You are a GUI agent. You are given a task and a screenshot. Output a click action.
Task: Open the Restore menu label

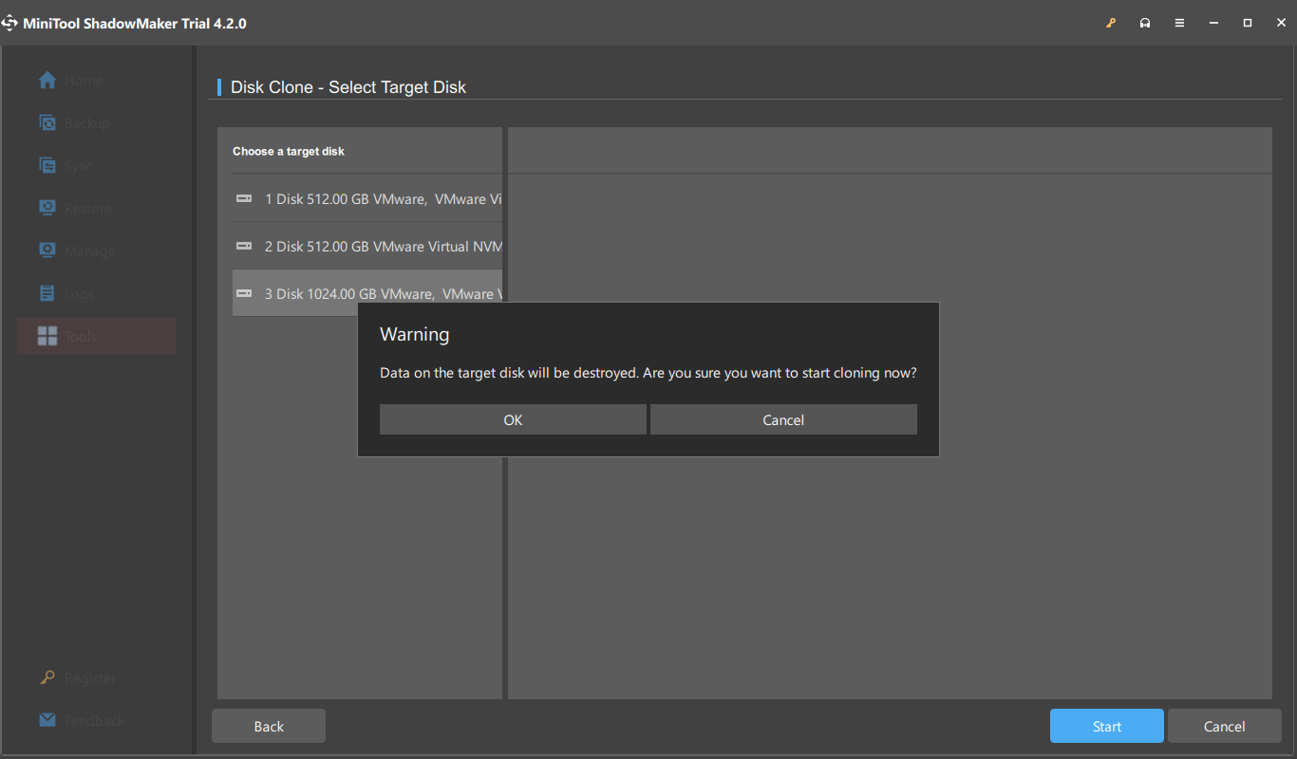[x=88, y=209]
